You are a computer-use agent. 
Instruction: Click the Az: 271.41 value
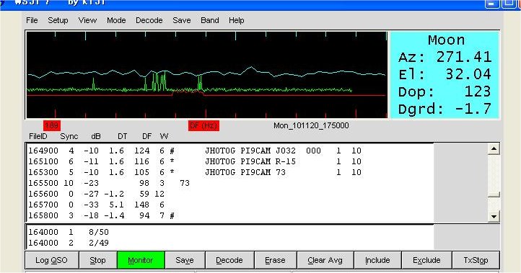tap(445, 57)
